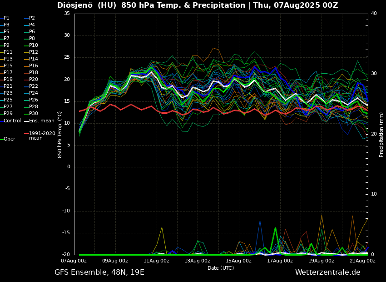Click the P1 legend entry
The height and width of the screenshot is (282, 386).
[6, 18]
